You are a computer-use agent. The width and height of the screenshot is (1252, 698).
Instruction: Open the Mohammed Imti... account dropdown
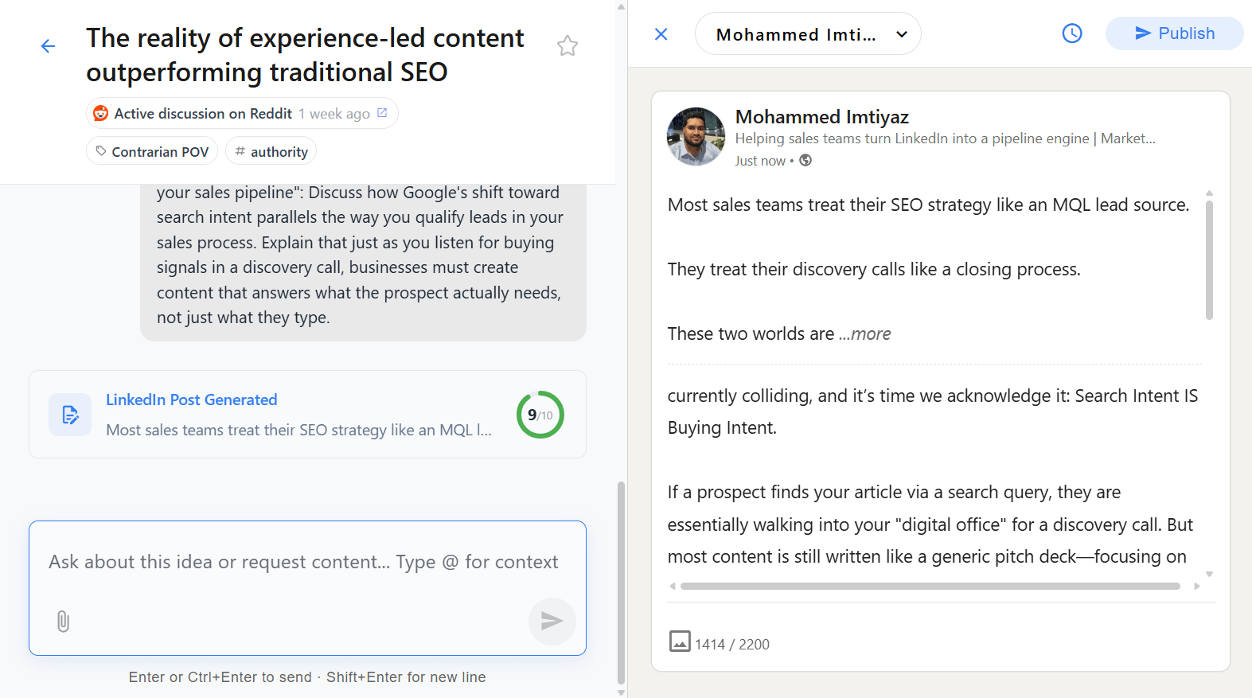[x=808, y=34]
